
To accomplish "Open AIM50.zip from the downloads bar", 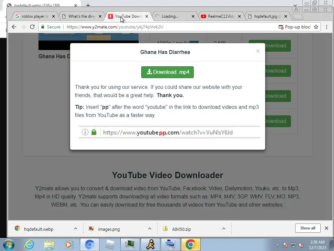I will coord(181,229).
